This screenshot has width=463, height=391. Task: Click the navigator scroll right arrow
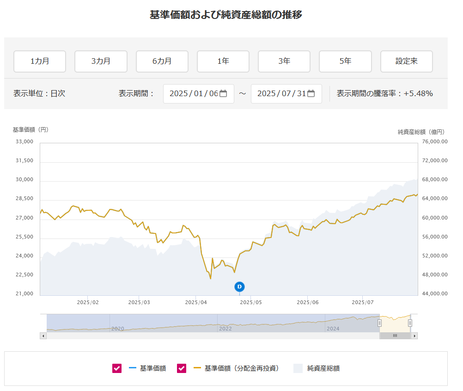414,336
